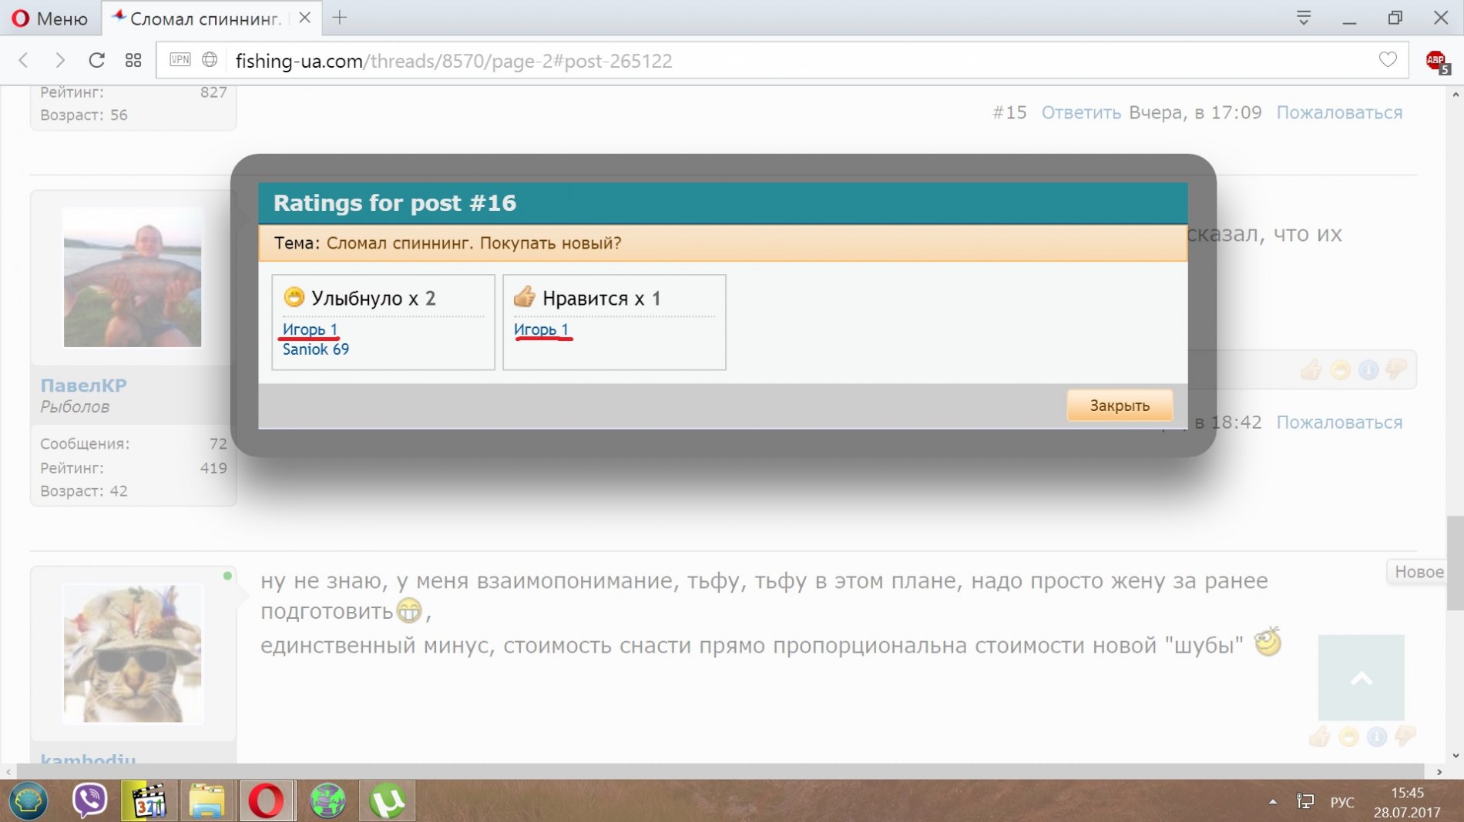This screenshot has height=822, width=1464.
Task: Click the vertical scrollbar thumb
Action: 1455,562
